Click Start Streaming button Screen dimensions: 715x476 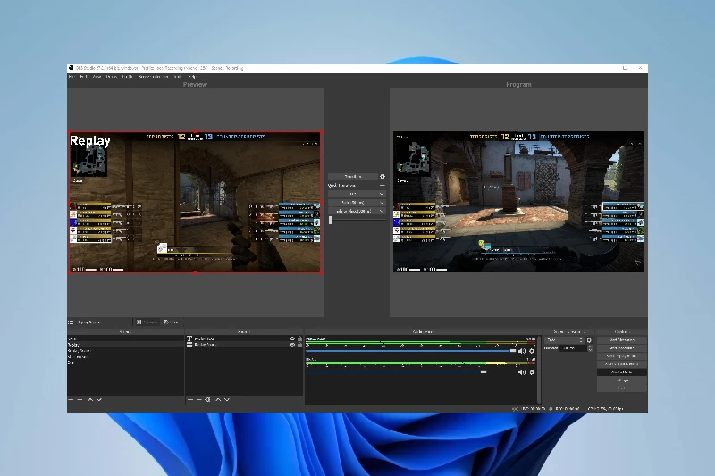(x=621, y=340)
